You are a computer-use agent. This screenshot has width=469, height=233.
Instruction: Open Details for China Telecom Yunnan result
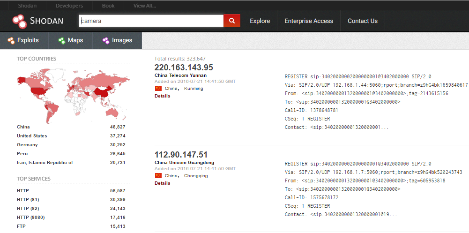point(163,96)
